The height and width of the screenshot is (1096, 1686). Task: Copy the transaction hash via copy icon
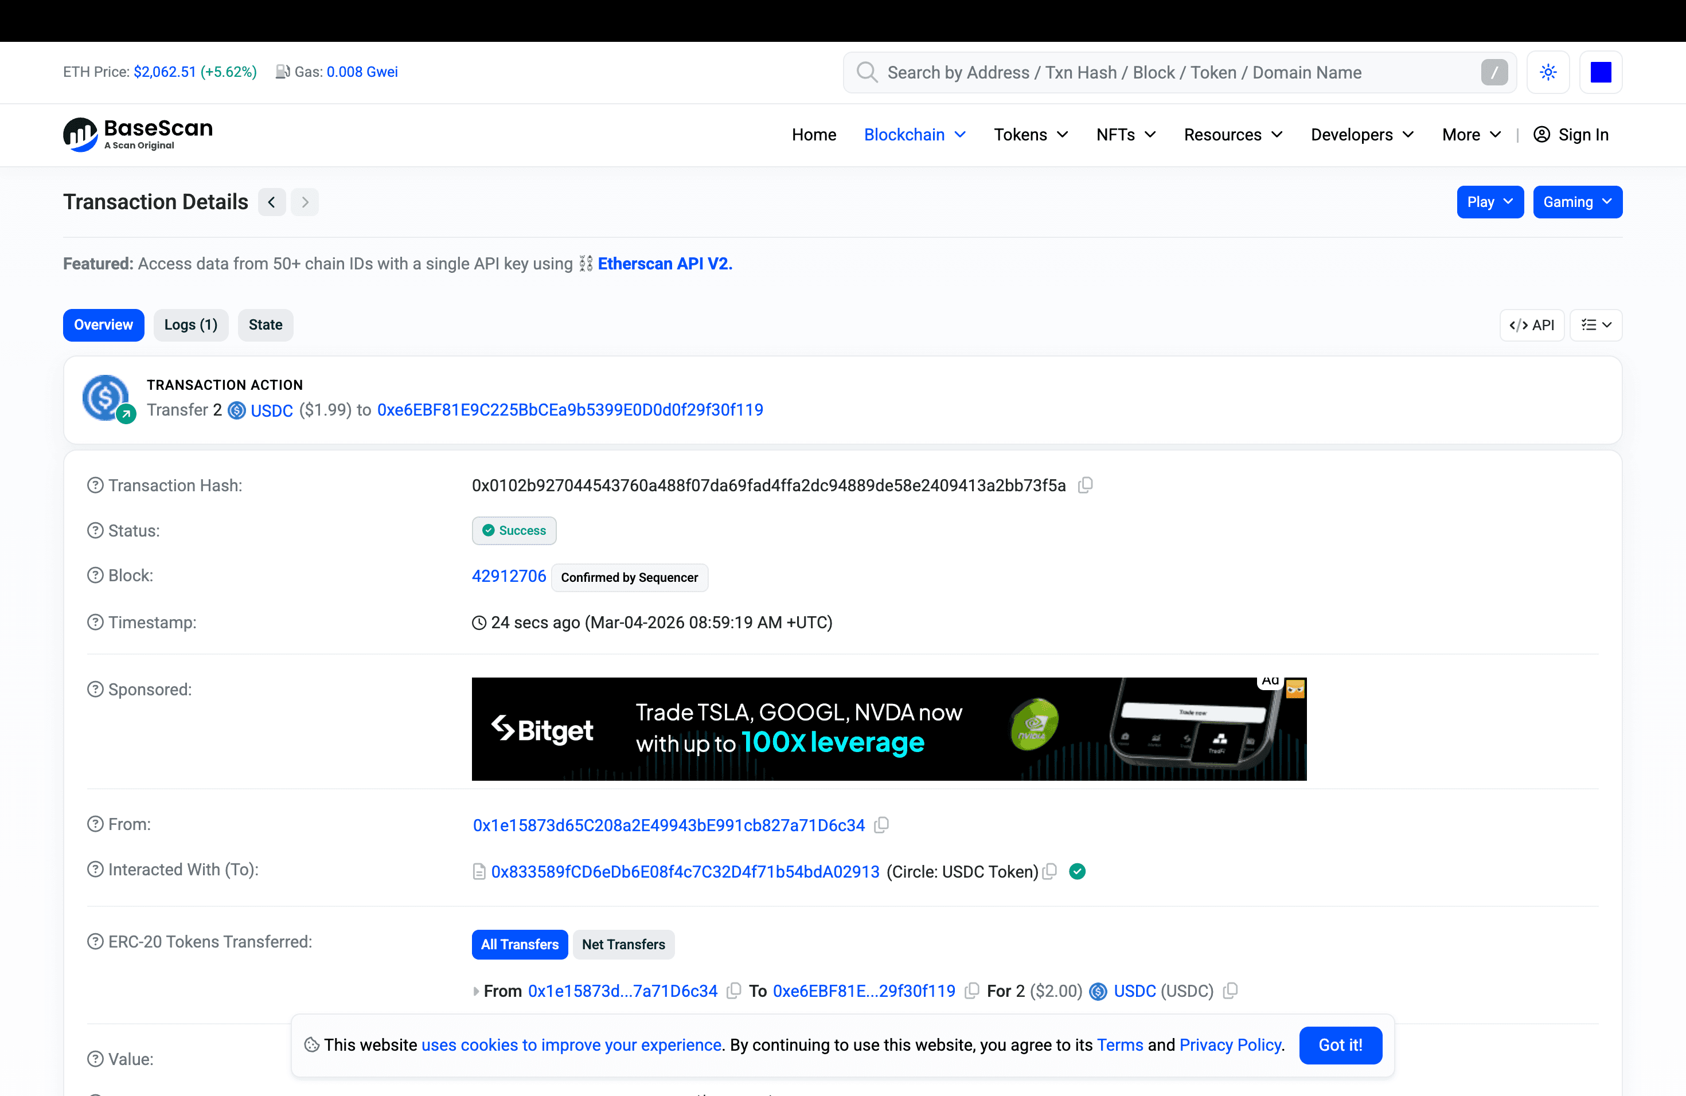pyautogui.click(x=1085, y=485)
